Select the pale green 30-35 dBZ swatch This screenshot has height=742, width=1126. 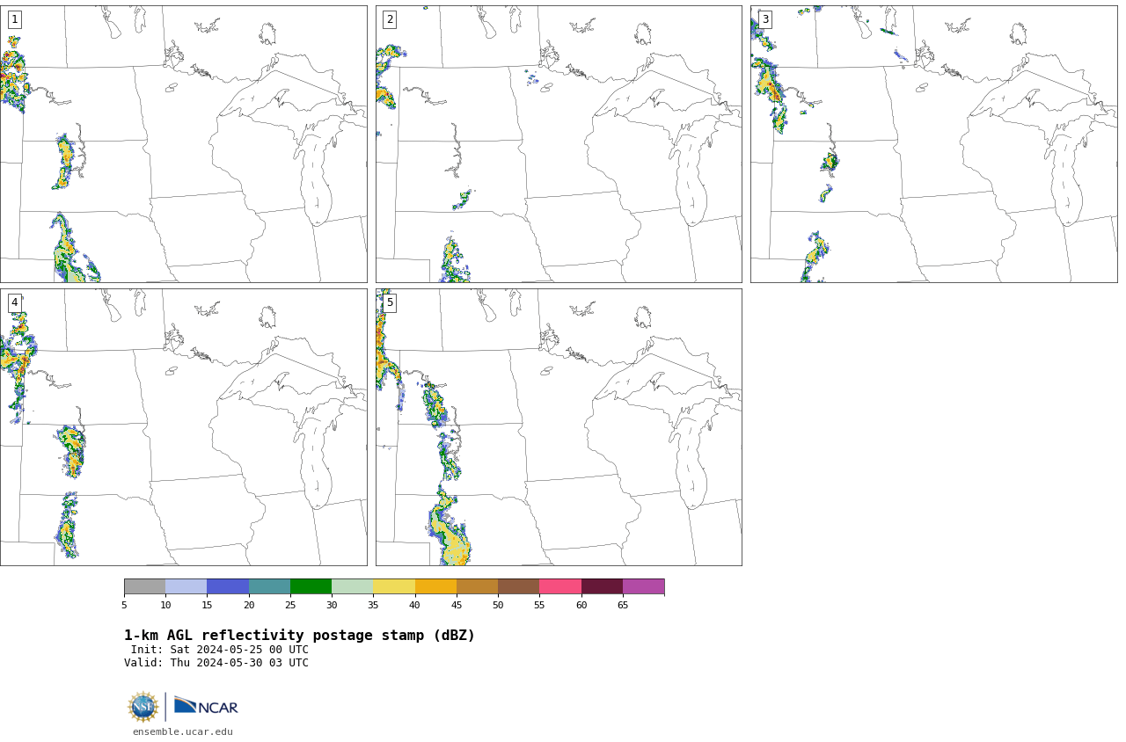point(353,586)
